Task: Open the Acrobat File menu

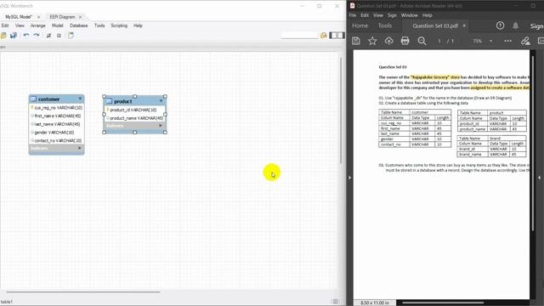Action: [x=353, y=15]
